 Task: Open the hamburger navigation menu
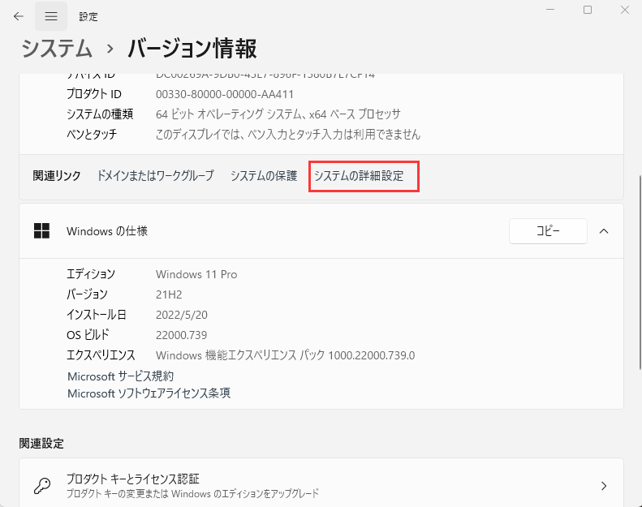point(51,16)
